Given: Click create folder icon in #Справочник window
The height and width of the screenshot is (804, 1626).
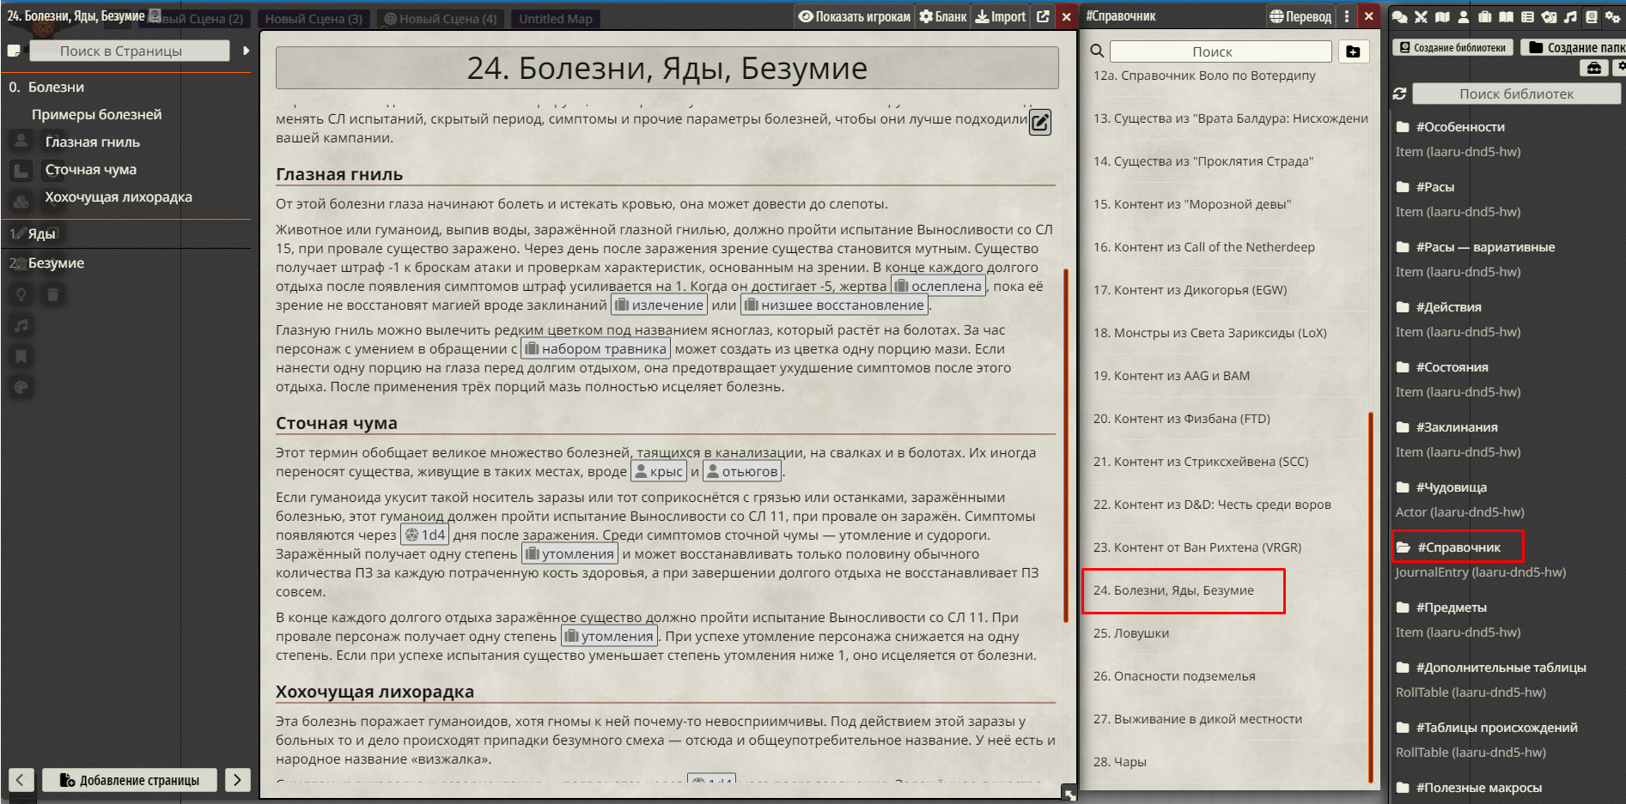Looking at the screenshot, I should [x=1353, y=51].
